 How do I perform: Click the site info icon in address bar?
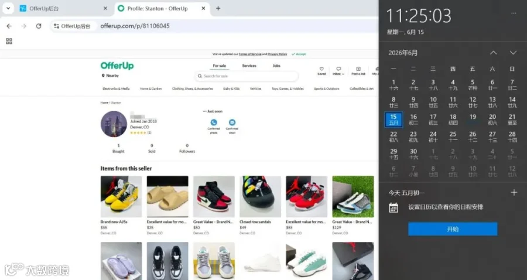pyautogui.click(x=56, y=26)
